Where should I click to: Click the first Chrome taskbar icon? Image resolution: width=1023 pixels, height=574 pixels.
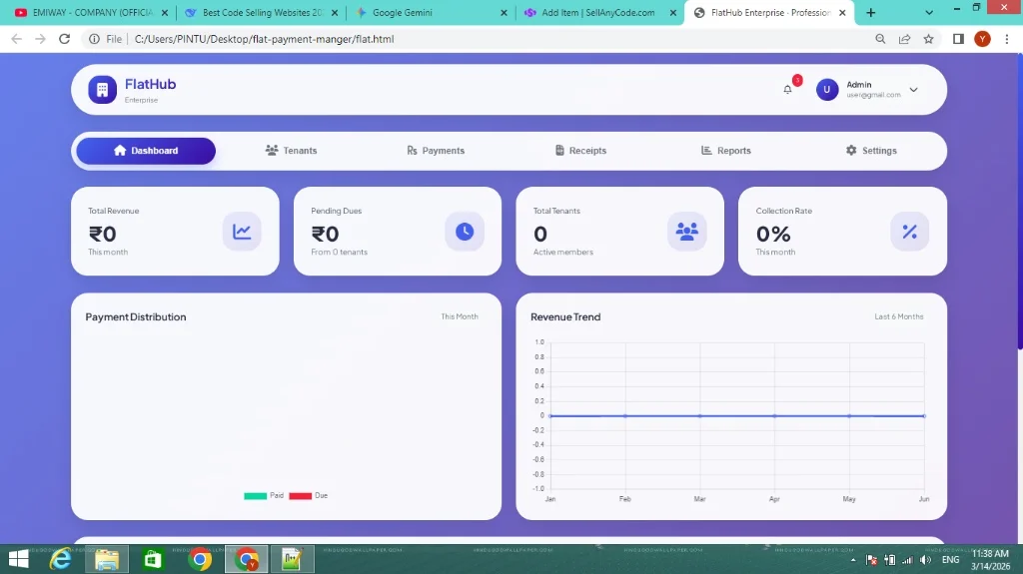coord(200,559)
